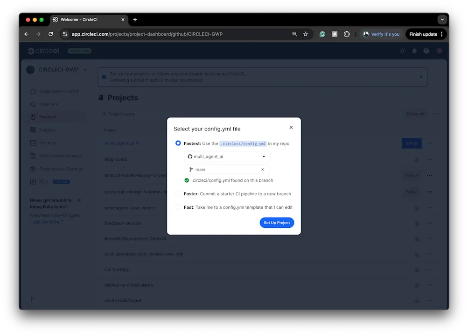Image resolution: width=468 pixels, height=335 pixels.
Task: Open the overflow menu for blog-posts project
Action: tap(429, 160)
